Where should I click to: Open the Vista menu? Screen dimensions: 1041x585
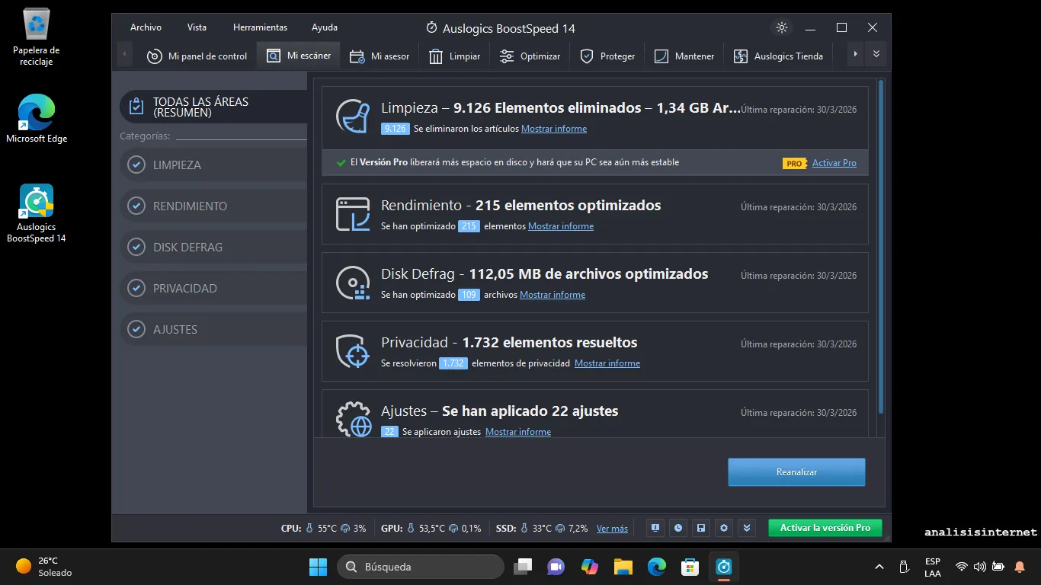point(197,27)
